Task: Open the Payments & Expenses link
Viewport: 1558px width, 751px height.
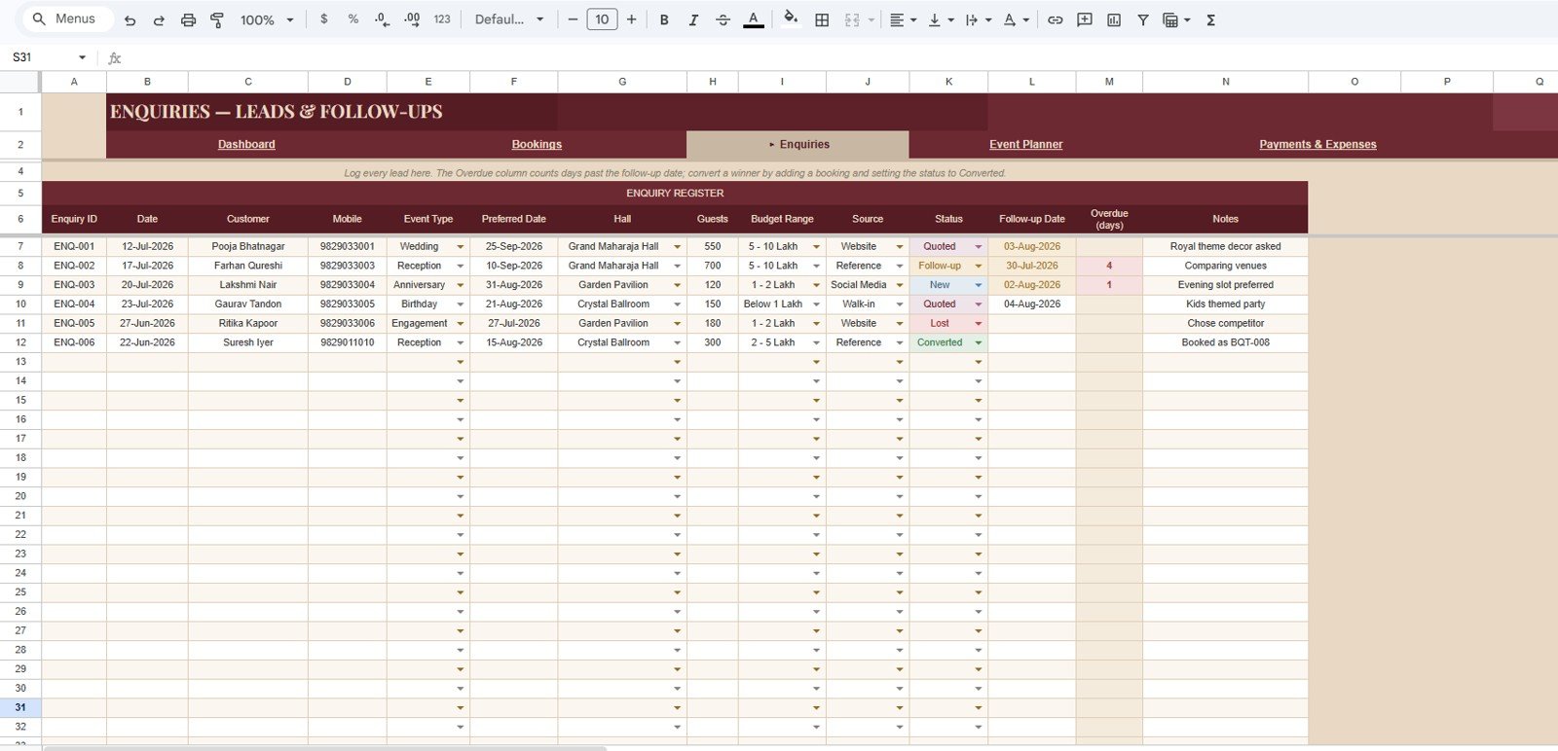Action: (x=1317, y=144)
